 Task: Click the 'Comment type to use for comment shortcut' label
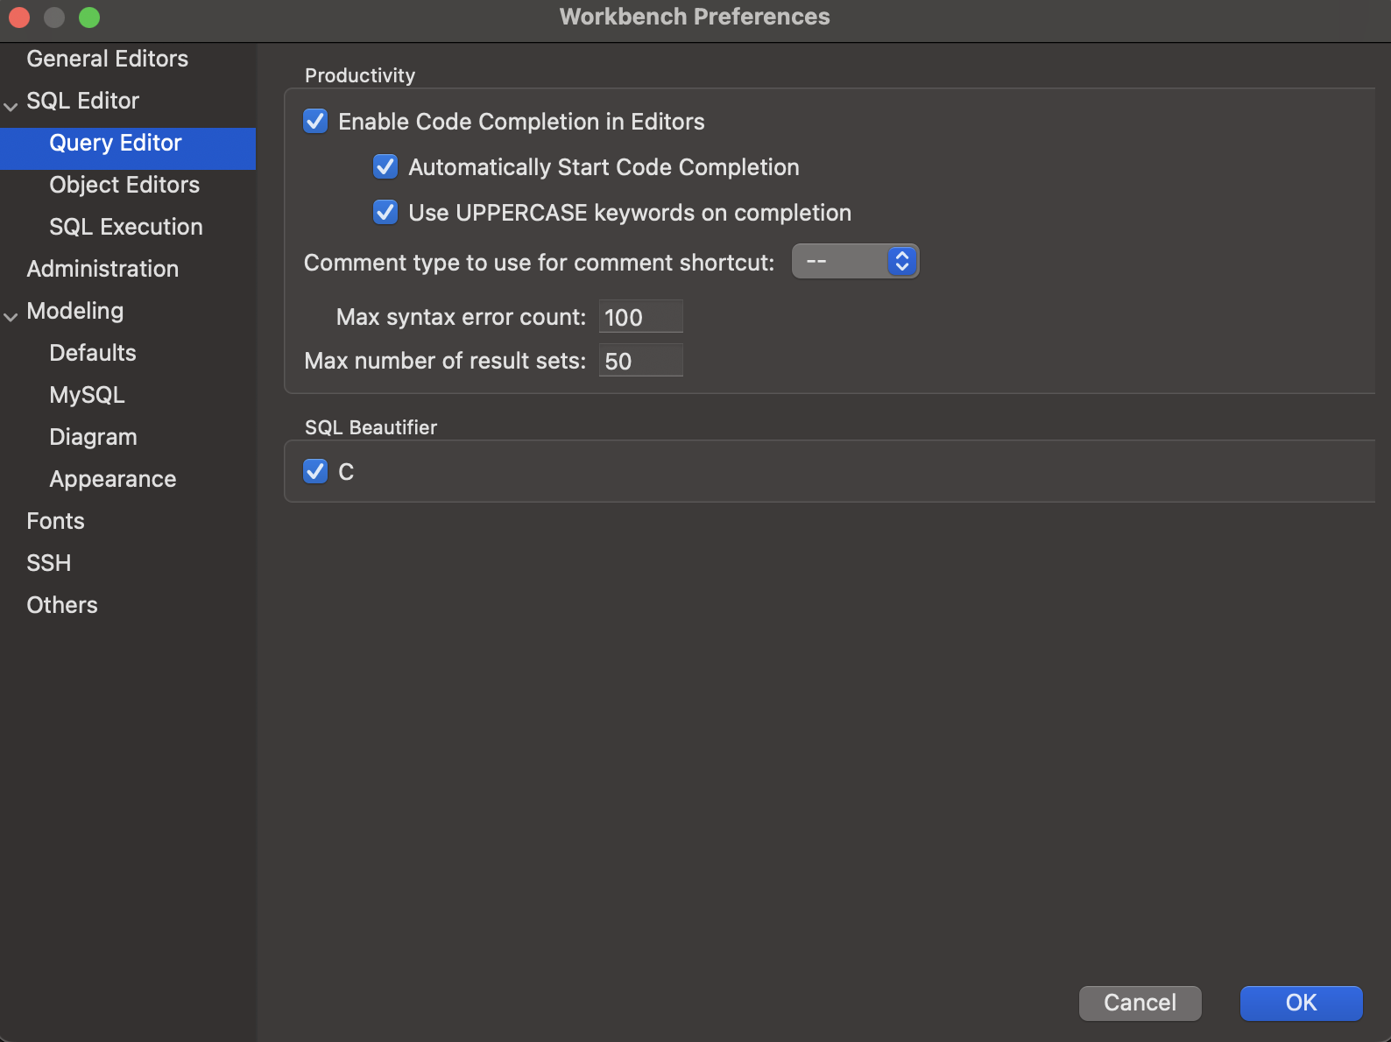pyautogui.click(x=540, y=263)
